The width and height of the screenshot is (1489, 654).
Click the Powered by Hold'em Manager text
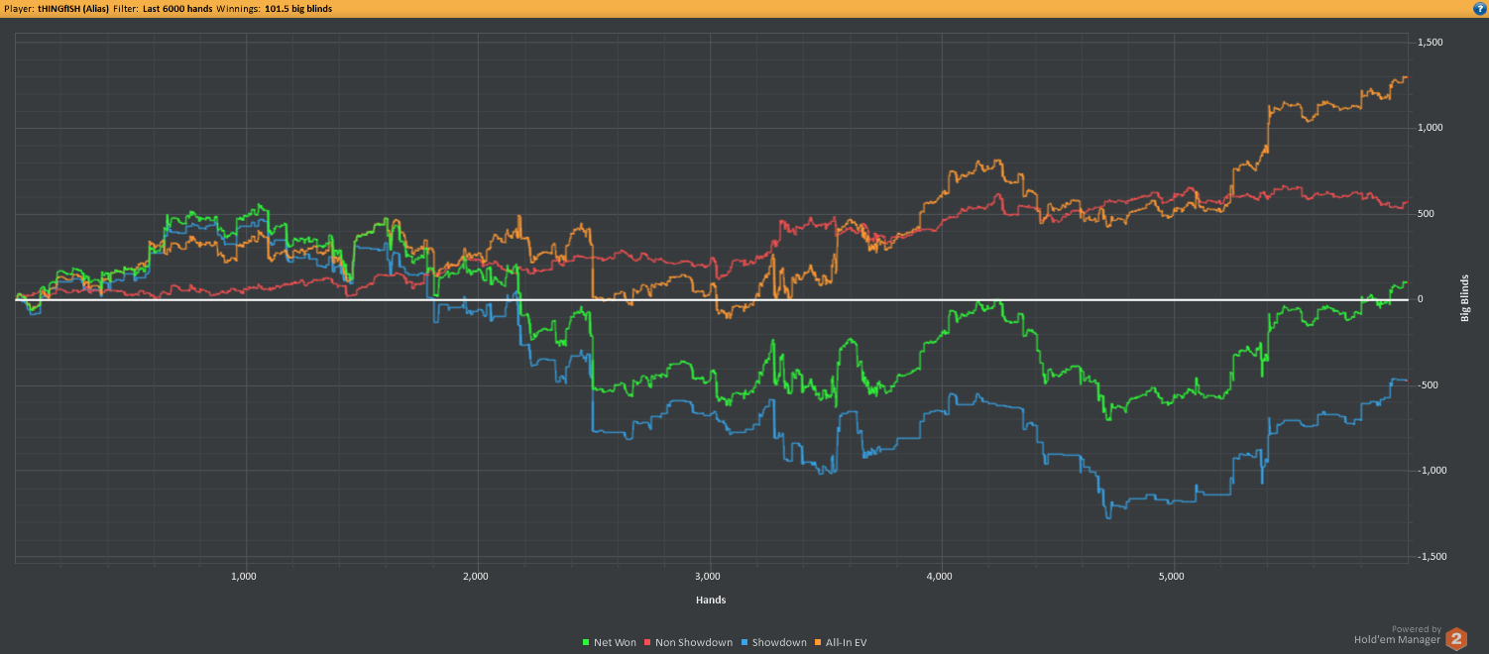(x=1398, y=634)
